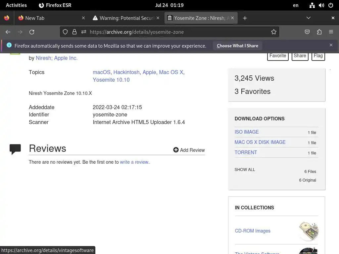Click the write a review link

point(134,162)
